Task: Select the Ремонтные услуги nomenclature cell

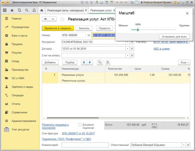Action: pyautogui.click(x=81, y=75)
